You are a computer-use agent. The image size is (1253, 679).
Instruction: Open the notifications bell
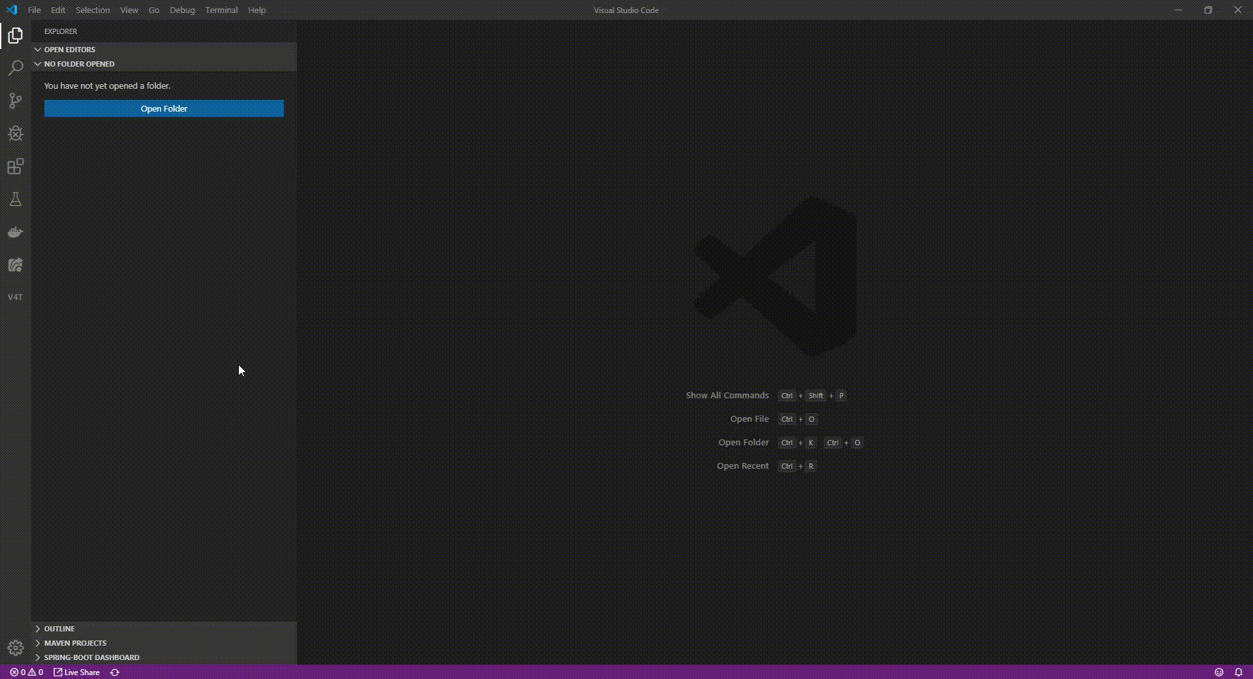pos(1238,672)
